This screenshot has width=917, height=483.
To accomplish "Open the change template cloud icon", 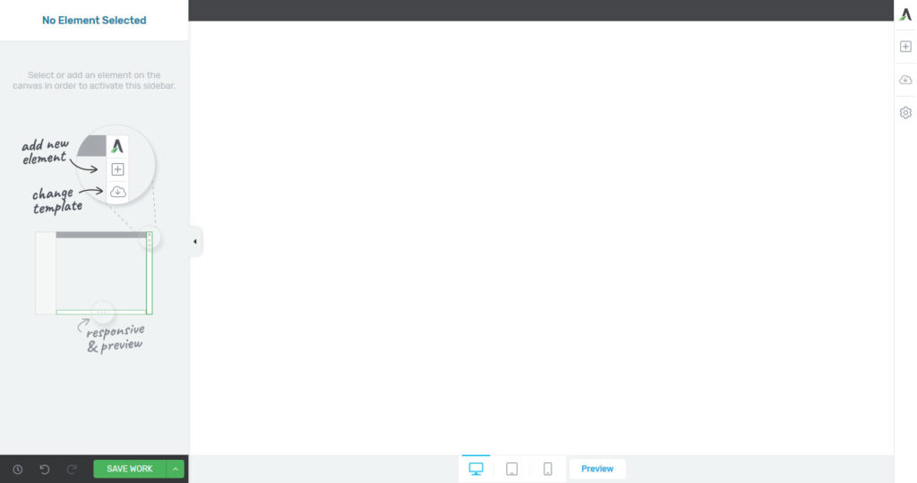I will [x=905, y=80].
